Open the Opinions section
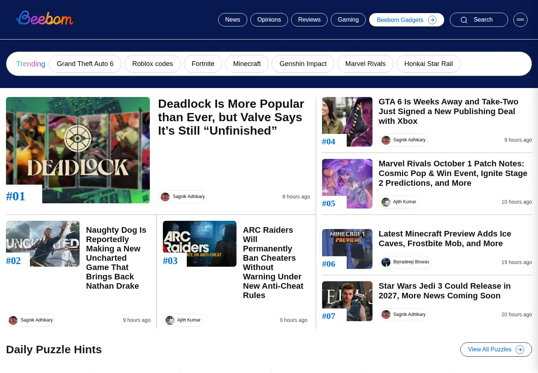Viewport: 538px width, 373px height. pyautogui.click(x=269, y=20)
